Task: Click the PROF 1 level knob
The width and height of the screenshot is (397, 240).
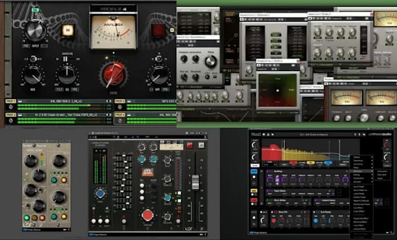Action: [x=11, y=107]
